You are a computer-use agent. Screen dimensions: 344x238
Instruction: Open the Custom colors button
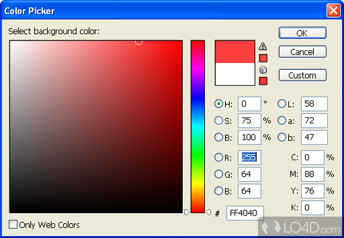click(303, 75)
